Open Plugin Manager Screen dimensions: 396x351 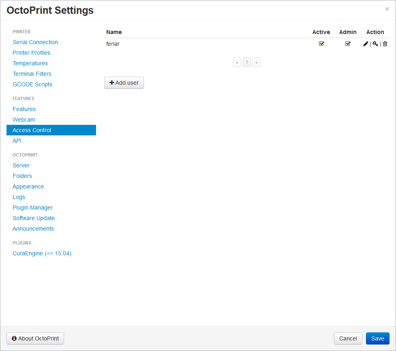coord(32,208)
